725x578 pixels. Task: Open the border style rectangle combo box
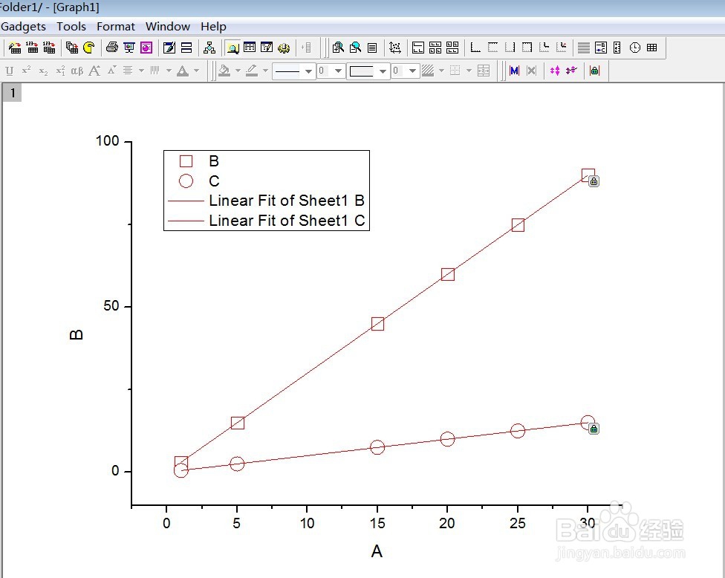368,71
